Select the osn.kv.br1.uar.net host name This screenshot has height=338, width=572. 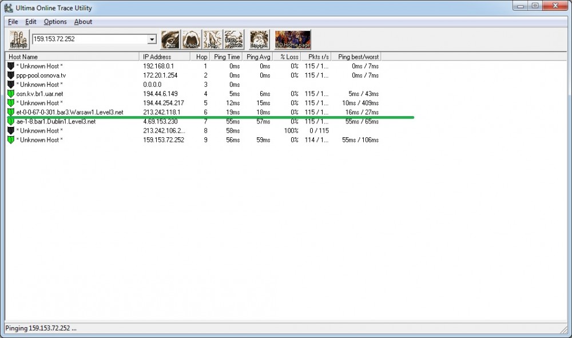click(x=39, y=94)
